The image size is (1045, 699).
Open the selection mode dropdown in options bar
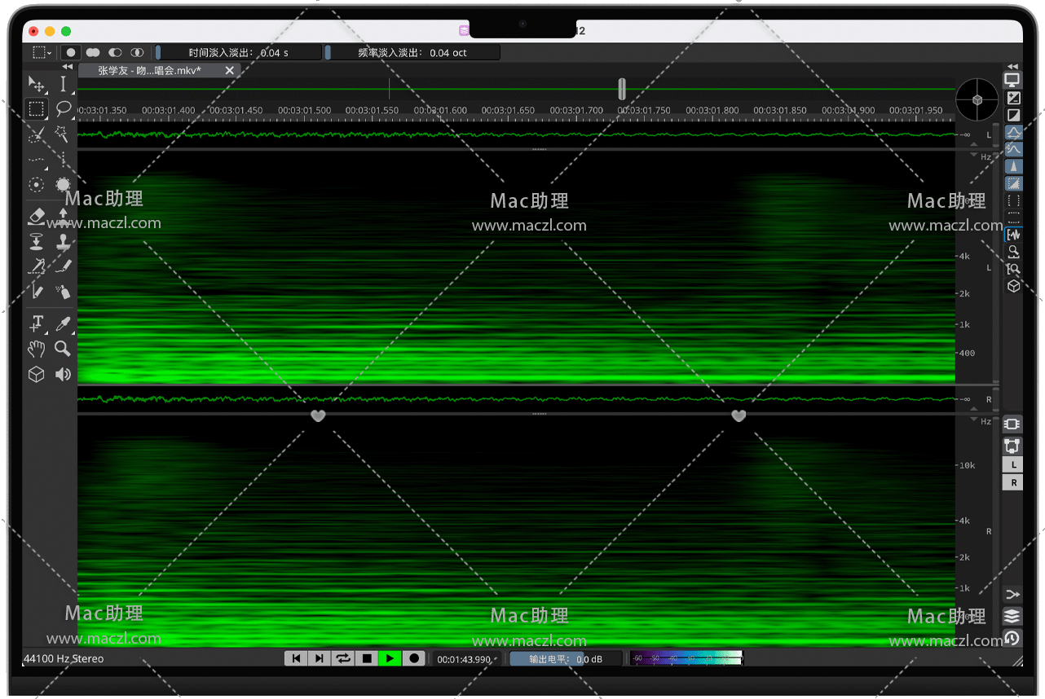(42, 52)
